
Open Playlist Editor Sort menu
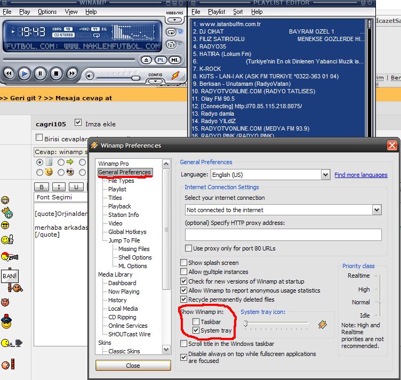[238, 12]
